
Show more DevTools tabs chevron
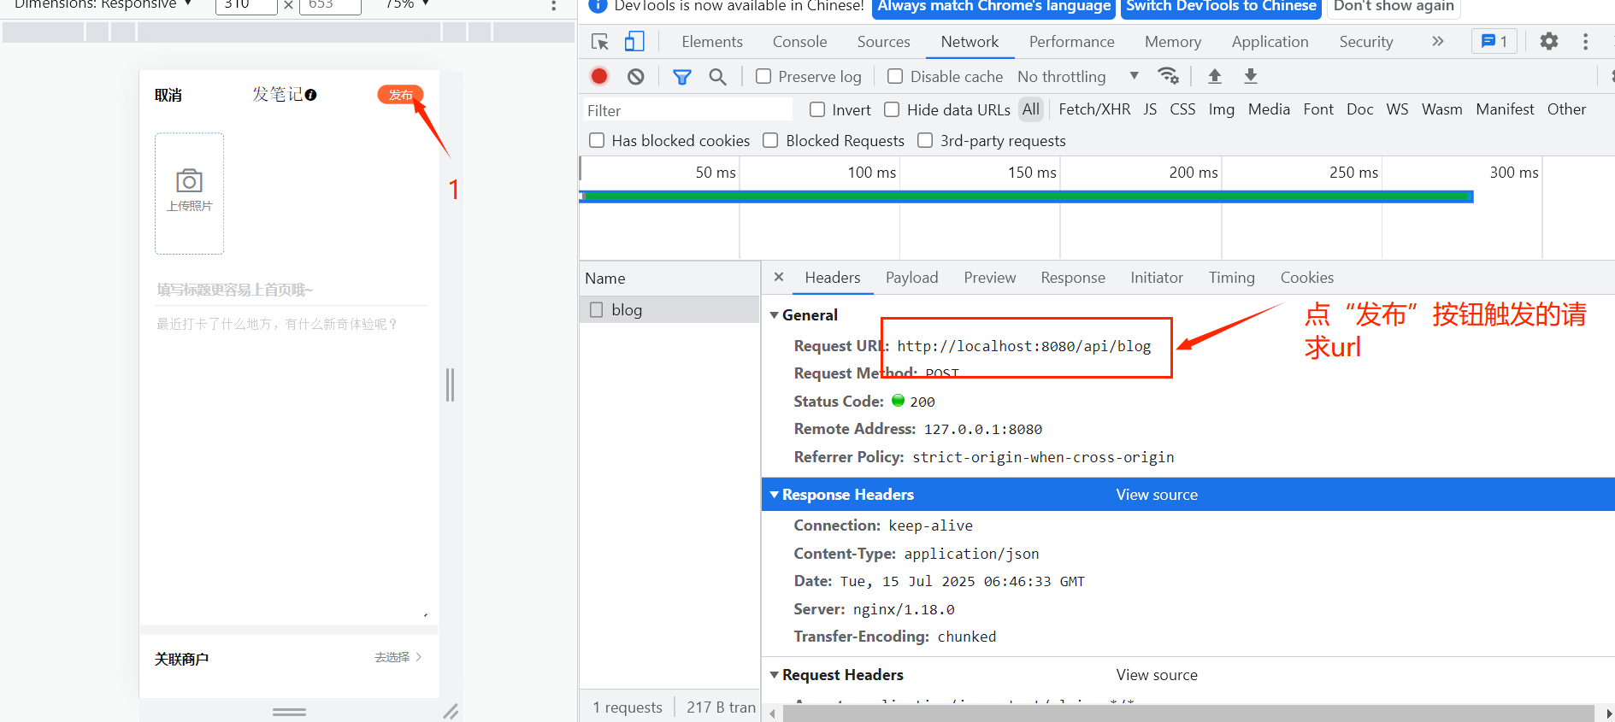coord(1438,41)
